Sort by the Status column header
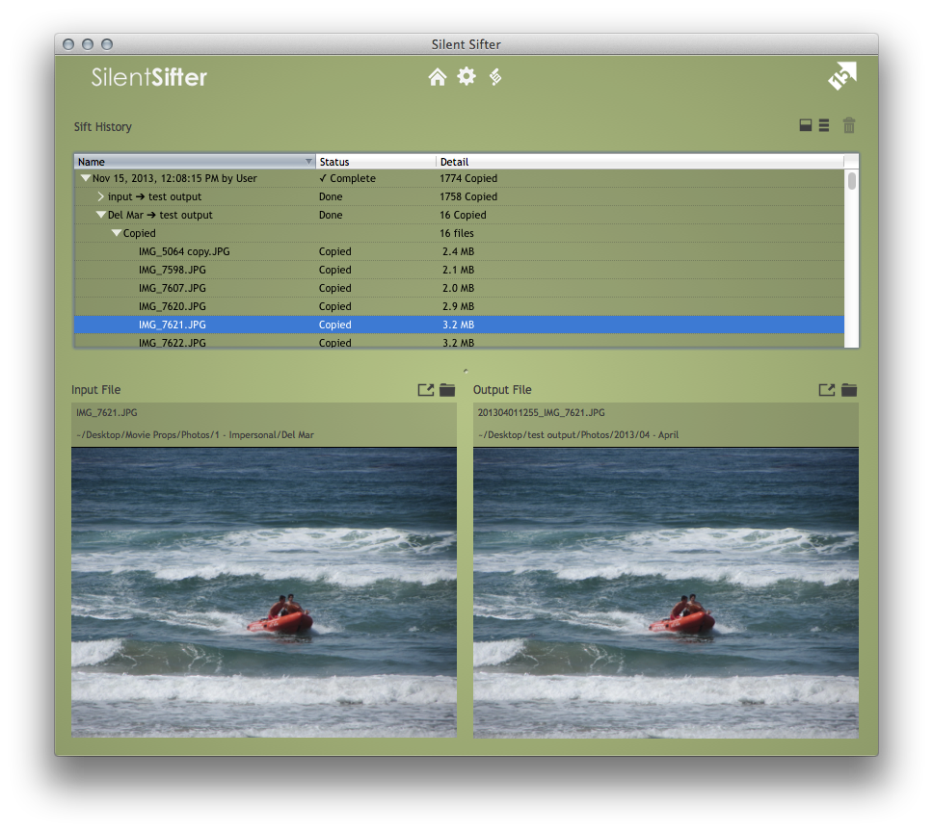Image resolution: width=933 pixels, height=832 pixels. point(376,162)
